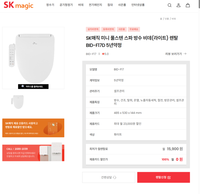Click the 단품 breadcrumb link
Viewport: 200px width, 194px height.
pyautogui.click(x=167, y=19)
